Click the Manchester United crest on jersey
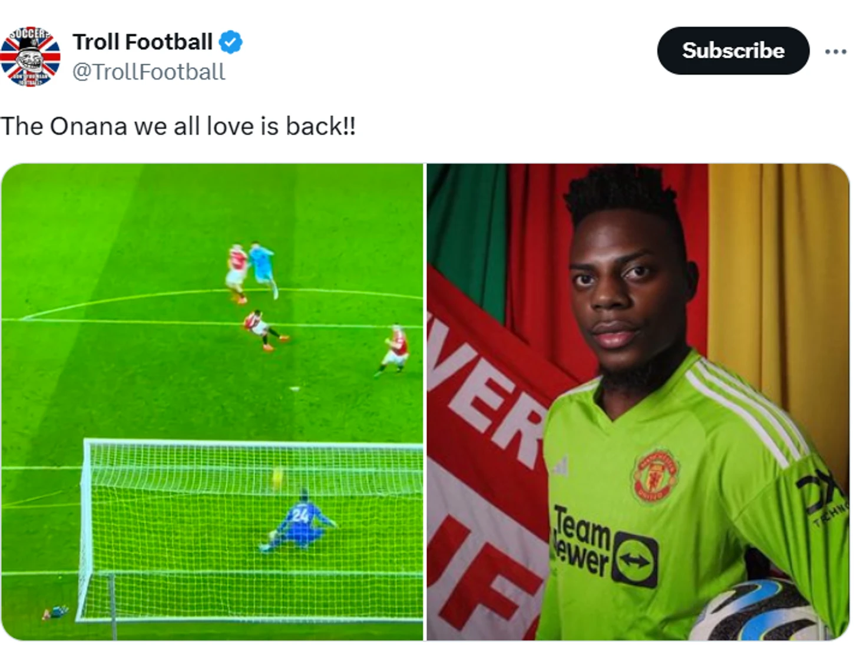860x645 pixels. (x=656, y=475)
